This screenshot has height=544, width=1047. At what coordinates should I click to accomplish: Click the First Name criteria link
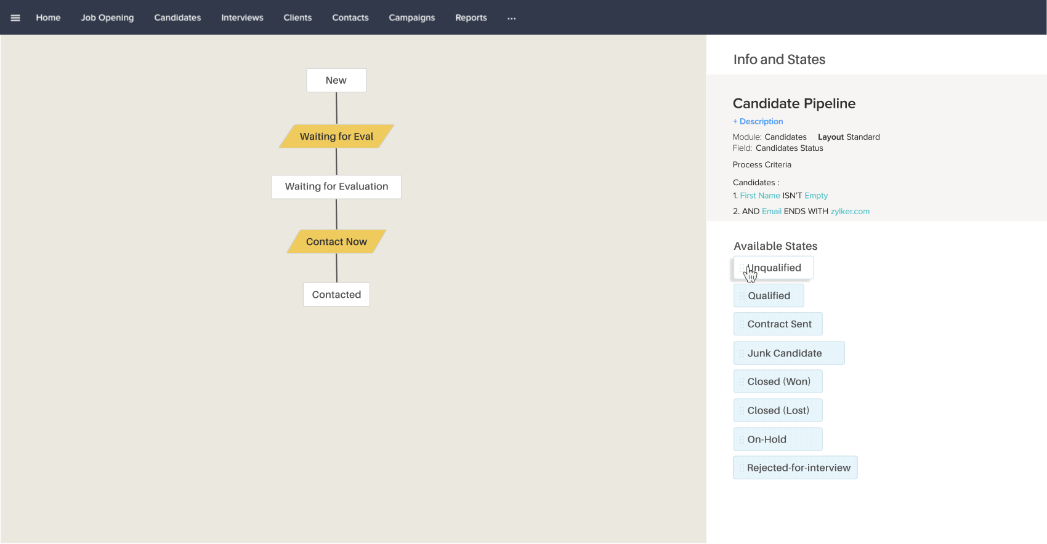click(x=760, y=196)
